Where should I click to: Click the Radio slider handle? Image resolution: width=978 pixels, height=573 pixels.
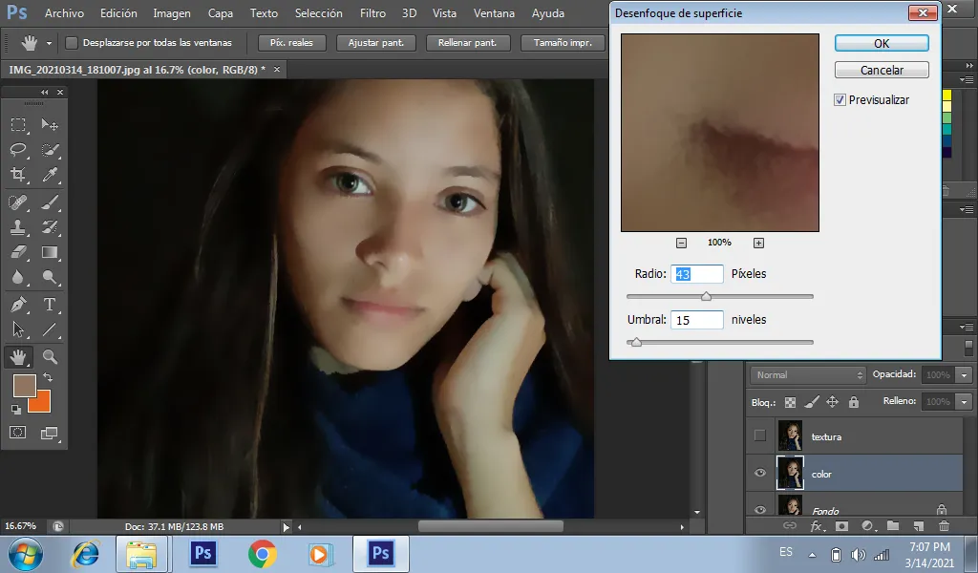(x=706, y=297)
